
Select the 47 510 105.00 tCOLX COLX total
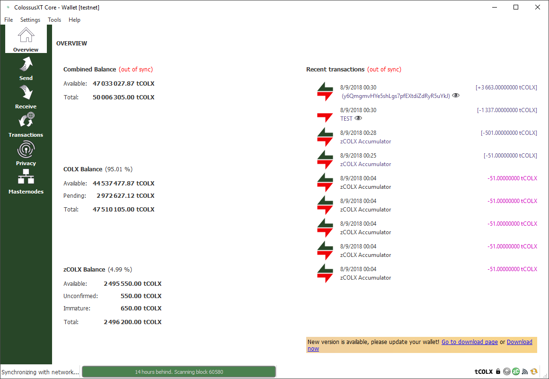pyautogui.click(x=124, y=210)
